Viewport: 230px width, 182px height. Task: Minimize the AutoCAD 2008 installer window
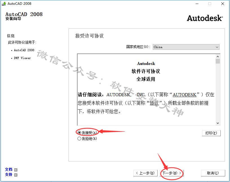197,4
